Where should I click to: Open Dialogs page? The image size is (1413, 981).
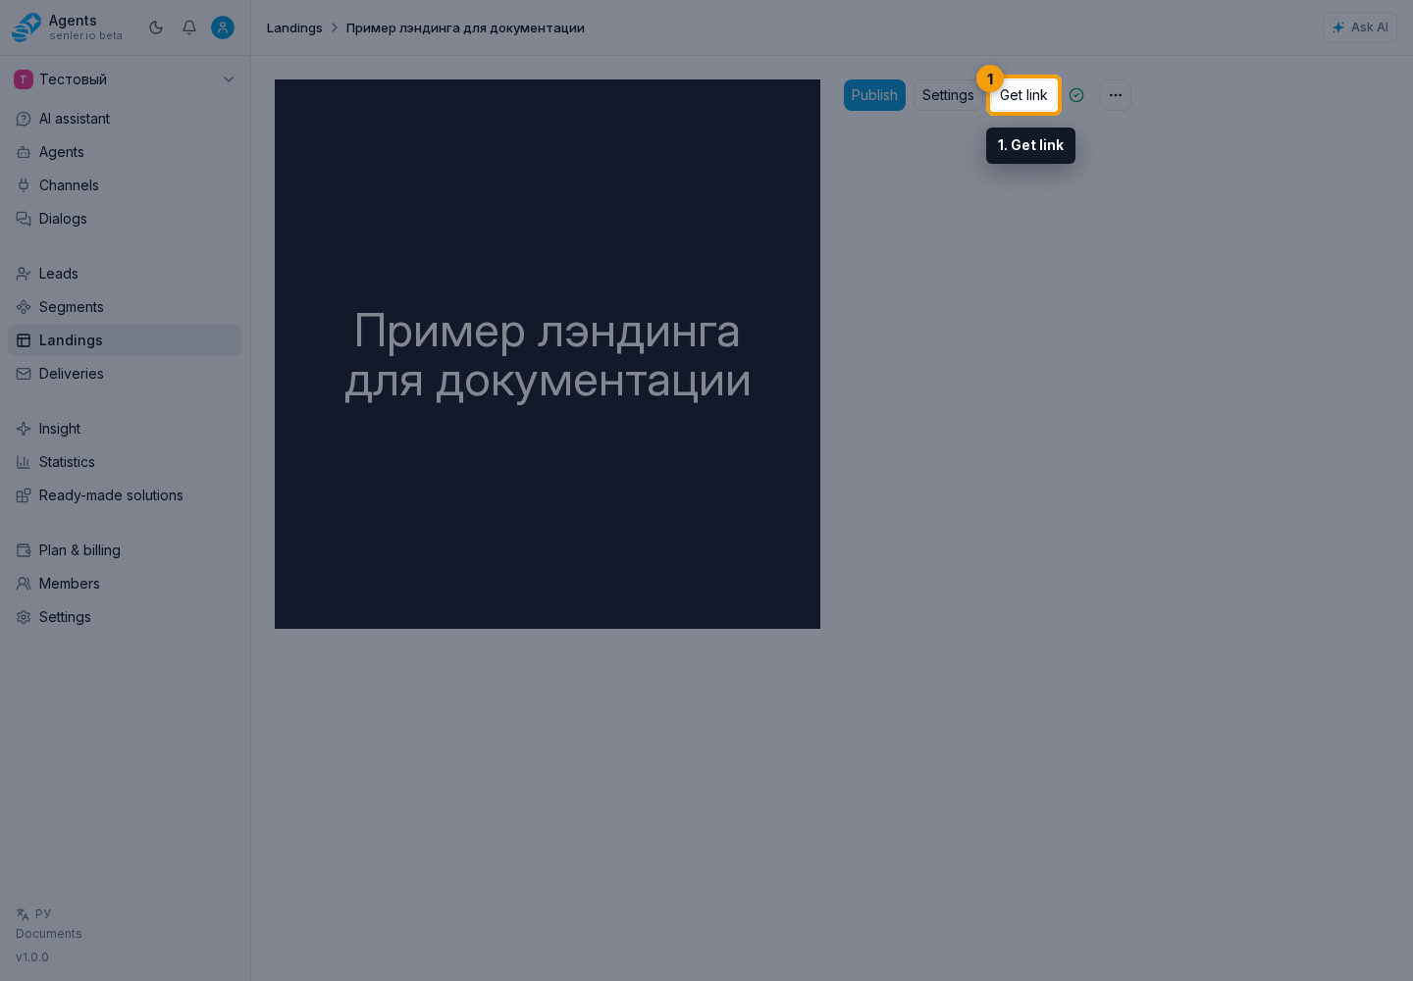125,219
